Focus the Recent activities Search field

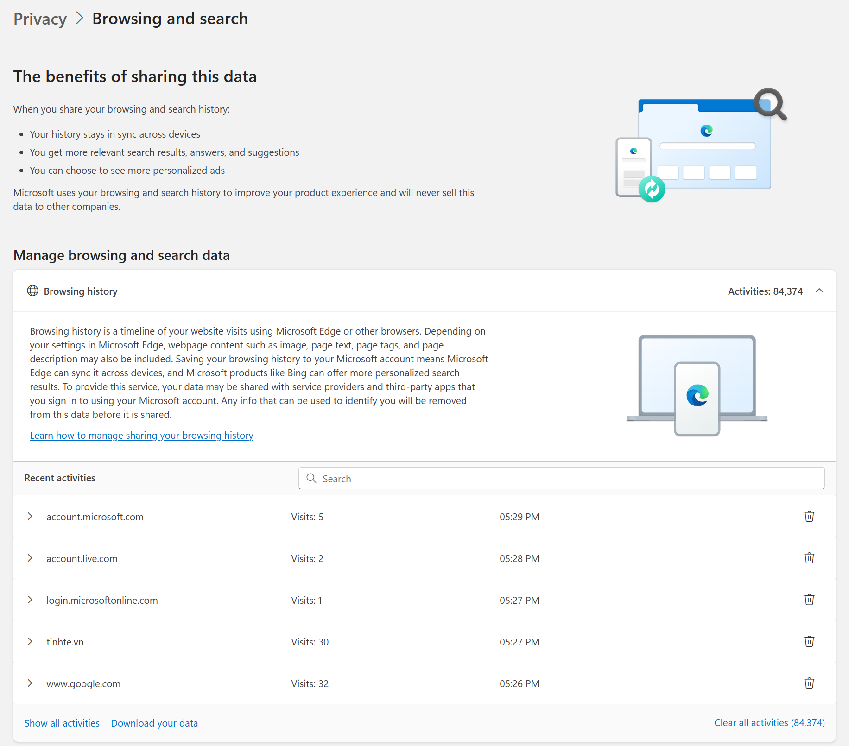561,478
